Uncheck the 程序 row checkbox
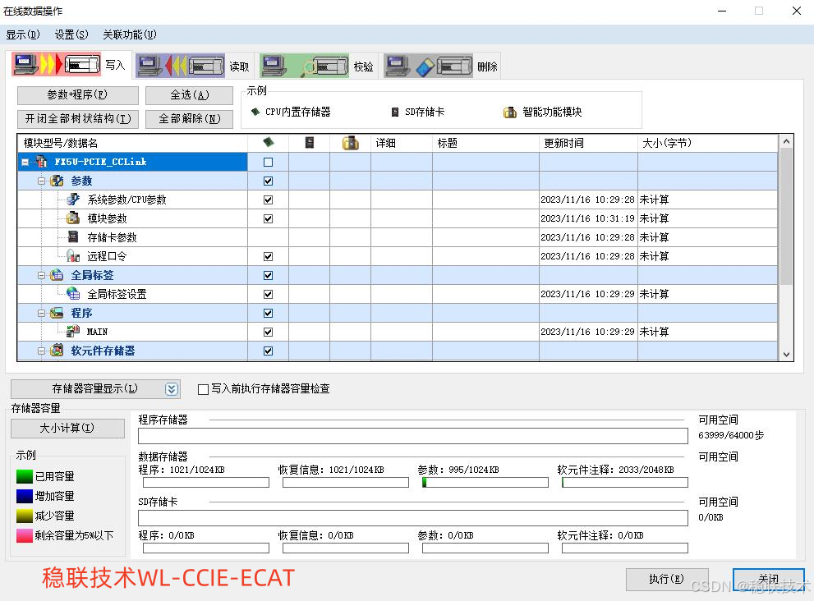Image resolution: width=814 pixels, height=601 pixels. coord(268,314)
